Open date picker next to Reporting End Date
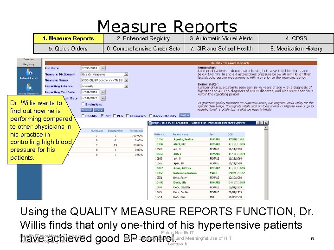This screenshot has height=250, width=334. [103, 92]
